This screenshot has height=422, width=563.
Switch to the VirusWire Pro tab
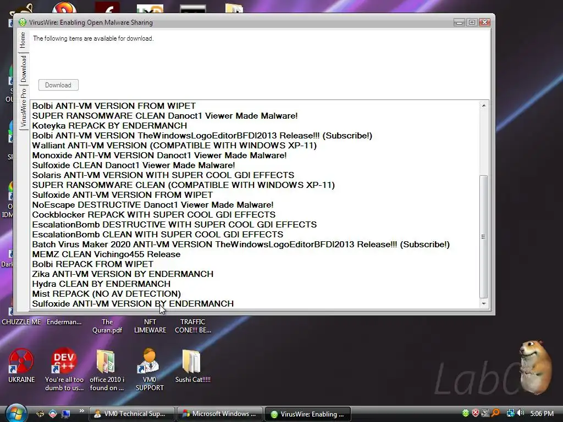[x=23, y=107]
